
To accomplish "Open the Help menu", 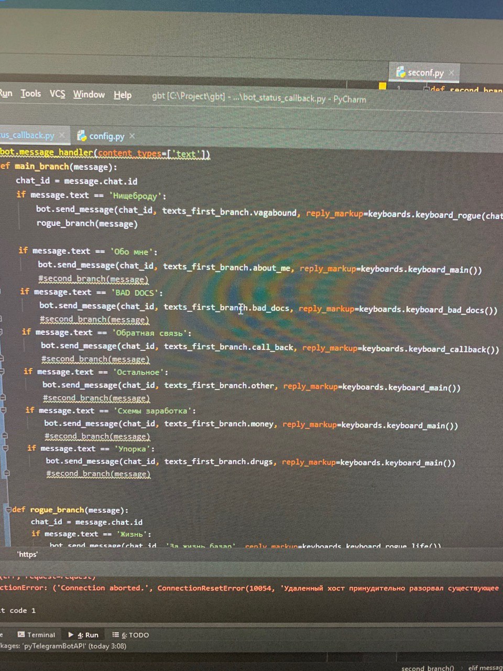I will [123, 95].
